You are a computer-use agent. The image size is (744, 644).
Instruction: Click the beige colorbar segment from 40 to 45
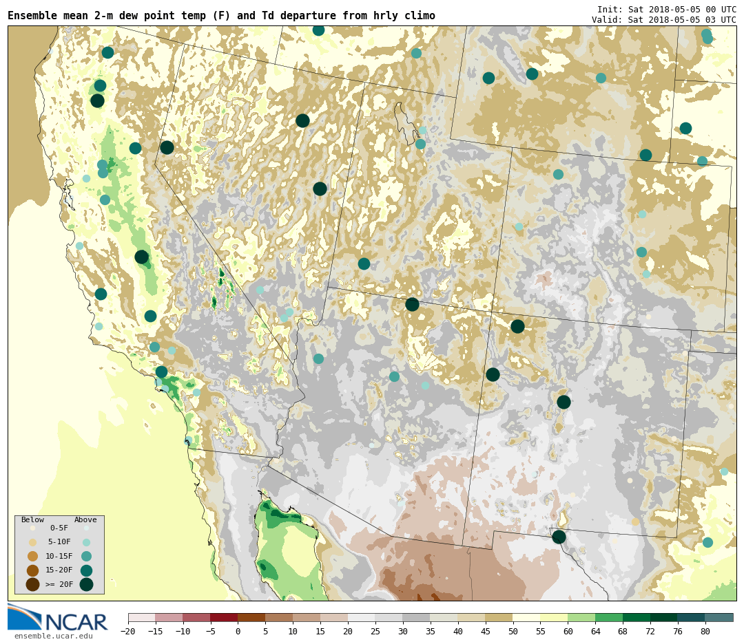click(472, 617)
